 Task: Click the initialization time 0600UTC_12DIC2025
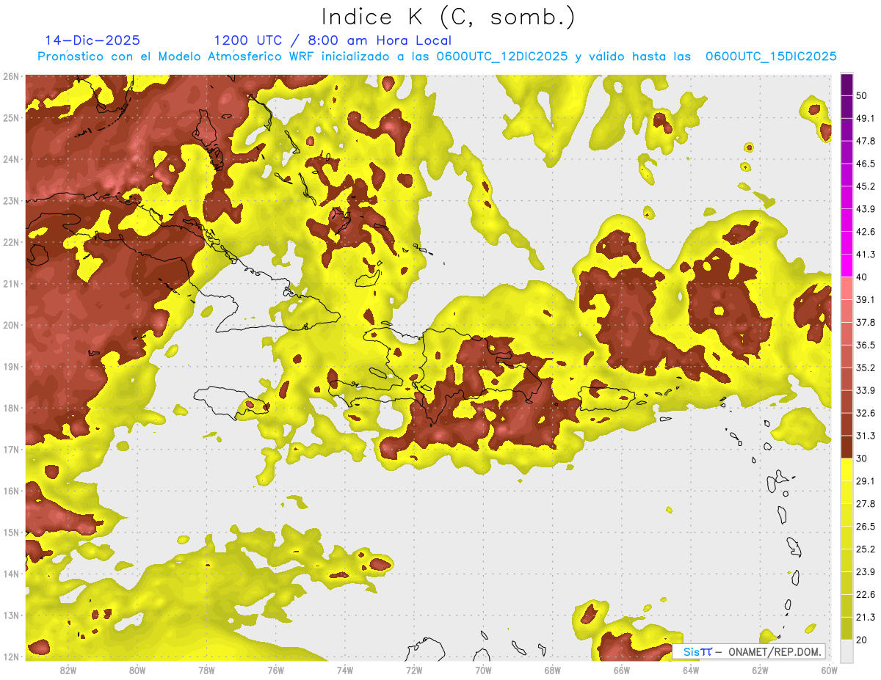pyautogui.click(x=502, y=56)
